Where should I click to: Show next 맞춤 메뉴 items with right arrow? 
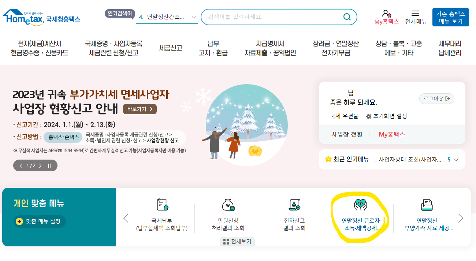(461, 218)
